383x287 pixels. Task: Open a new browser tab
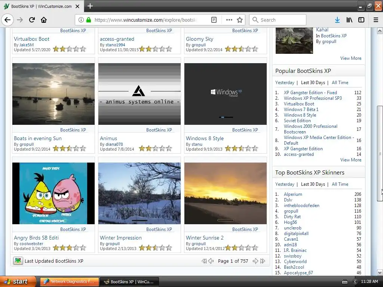(90, 6)
